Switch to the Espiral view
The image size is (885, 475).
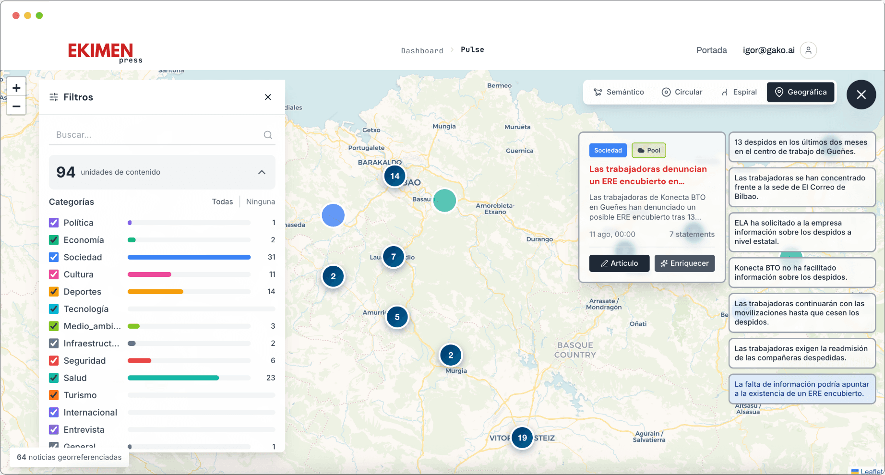tap(739, 92)
